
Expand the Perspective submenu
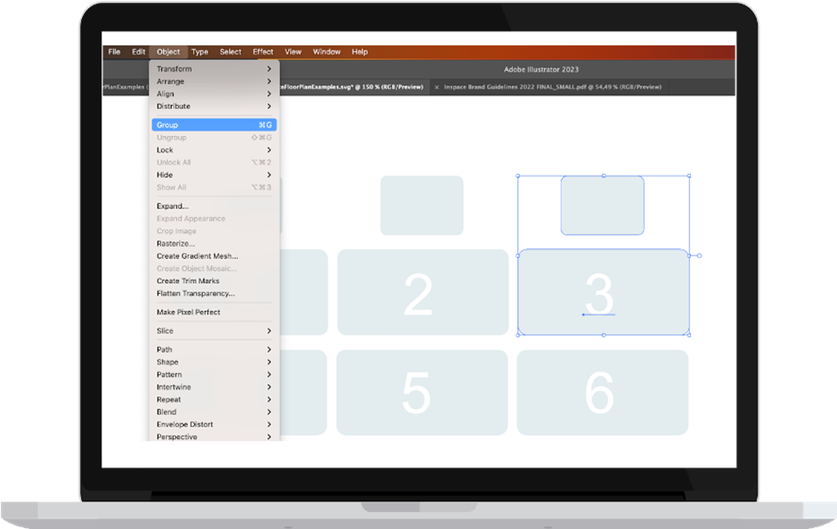[214, 436]
